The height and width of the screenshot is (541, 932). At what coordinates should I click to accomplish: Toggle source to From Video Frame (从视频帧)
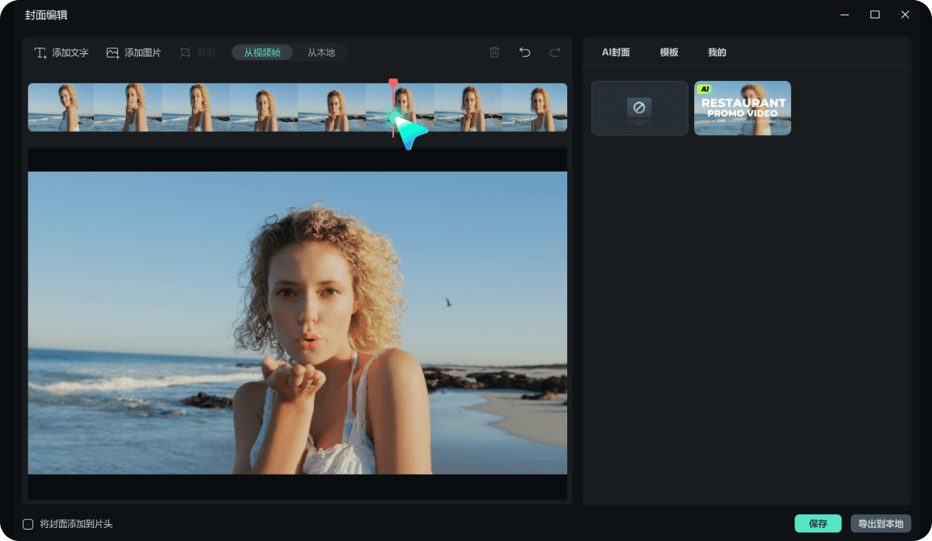pos(262,53)
